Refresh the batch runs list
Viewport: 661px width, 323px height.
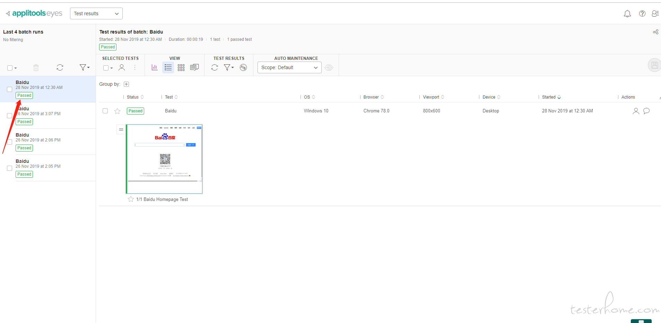[60, 67]
